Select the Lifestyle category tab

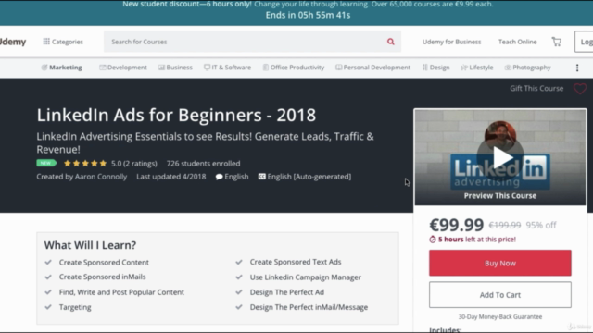click(477, 68)
